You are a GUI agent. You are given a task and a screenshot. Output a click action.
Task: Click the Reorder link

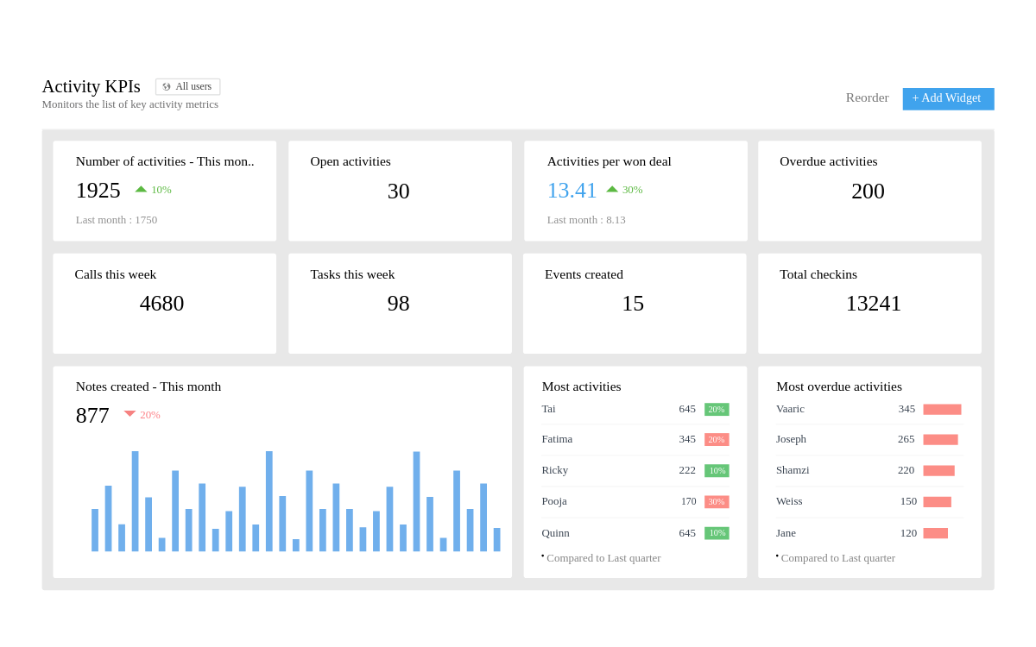tap(867, 98)
